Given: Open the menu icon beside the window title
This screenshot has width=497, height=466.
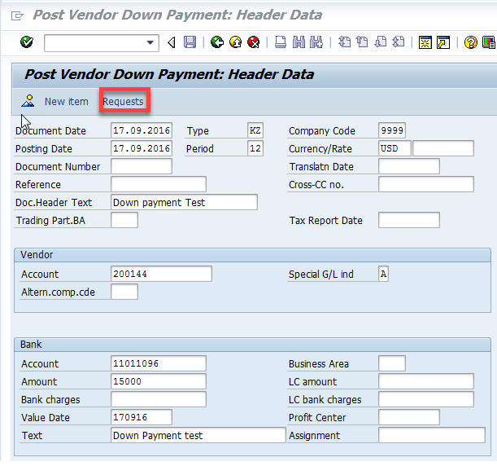Looking at the screenshot, I should (17, 15).
